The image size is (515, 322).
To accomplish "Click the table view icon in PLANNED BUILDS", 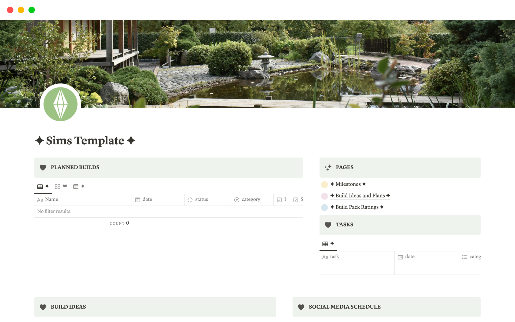I will point(39,186).
